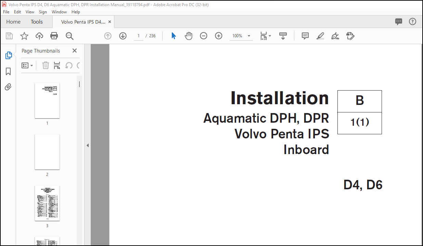Open the View menu
Screen dimensions: 423x246
coord(30,12)
